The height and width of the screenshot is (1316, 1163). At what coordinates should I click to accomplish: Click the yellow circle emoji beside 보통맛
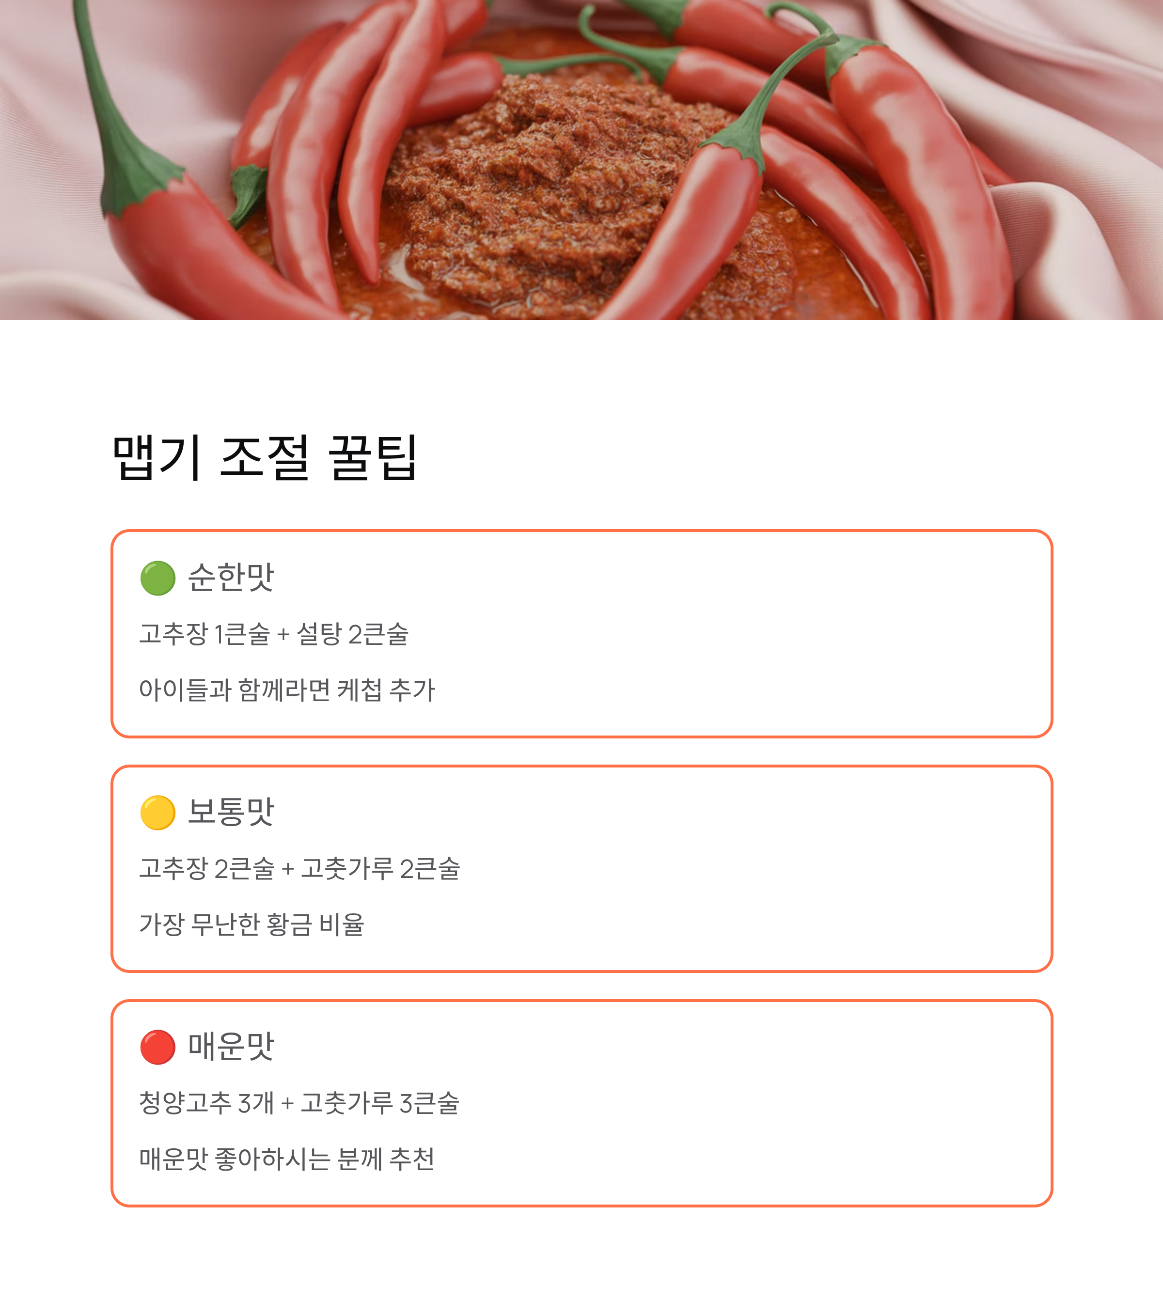(x=158, y=813)
